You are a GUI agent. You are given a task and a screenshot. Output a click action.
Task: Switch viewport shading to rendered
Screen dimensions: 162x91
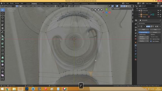[x=130, y=6]
